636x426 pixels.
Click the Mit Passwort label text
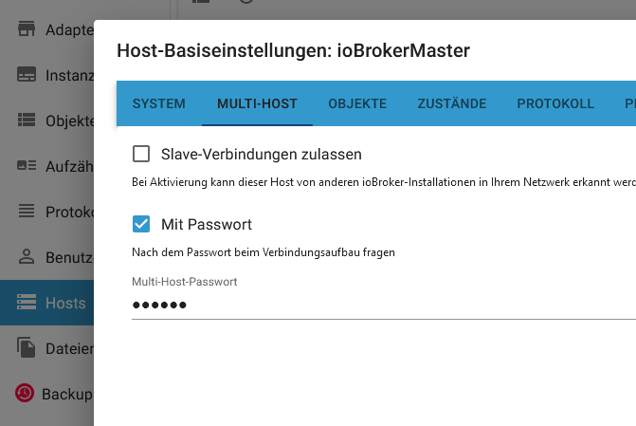tap(207, 224)
